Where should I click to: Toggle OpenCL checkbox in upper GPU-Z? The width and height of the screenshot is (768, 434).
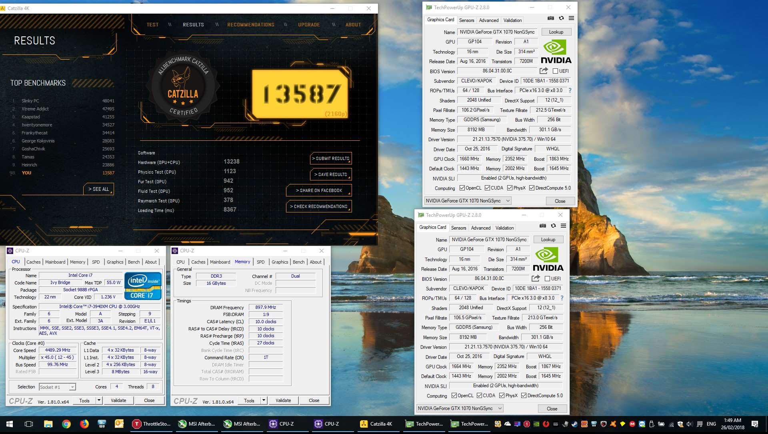pos(462,188)
